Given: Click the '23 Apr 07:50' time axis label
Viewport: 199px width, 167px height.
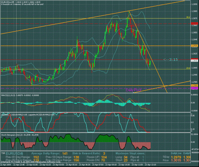Looking at the screenshot, I should pos(98,164).
